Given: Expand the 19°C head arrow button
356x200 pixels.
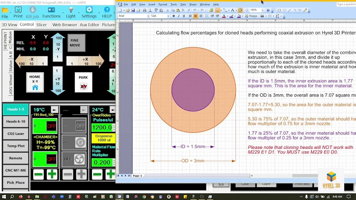Looking at the screenshot, I should point(55,110).
